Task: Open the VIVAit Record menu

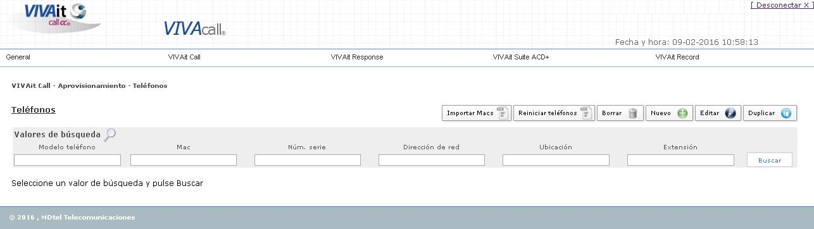Action: click(x=677, y=57)
